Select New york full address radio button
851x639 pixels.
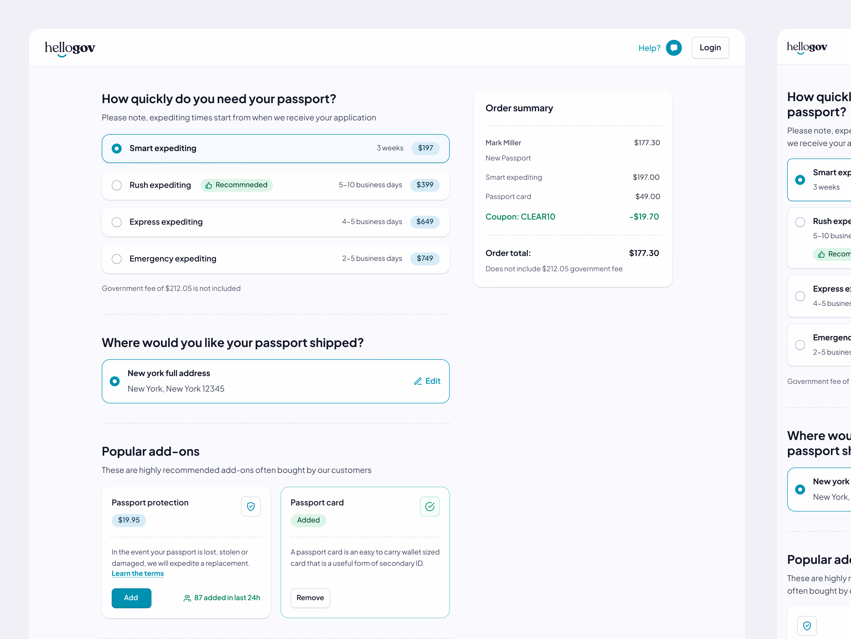click(115, 381)
